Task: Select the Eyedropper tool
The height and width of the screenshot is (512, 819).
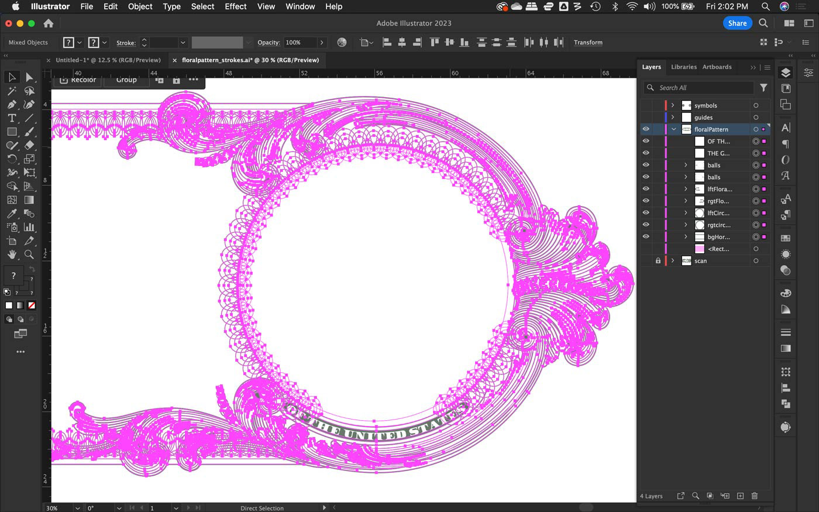Action: (x=12, y=214)
